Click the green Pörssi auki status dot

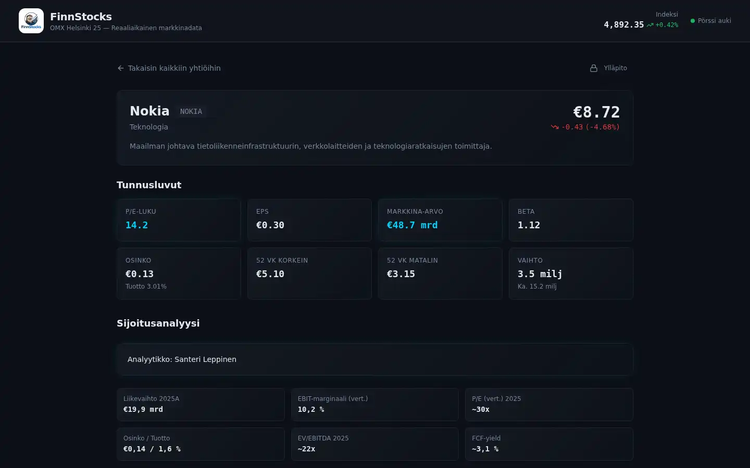pyautogui.click(x=693, y=21)
